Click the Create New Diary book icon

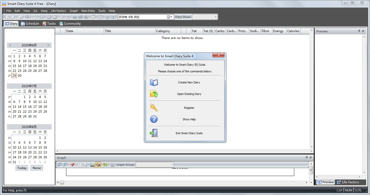point(154,82)
